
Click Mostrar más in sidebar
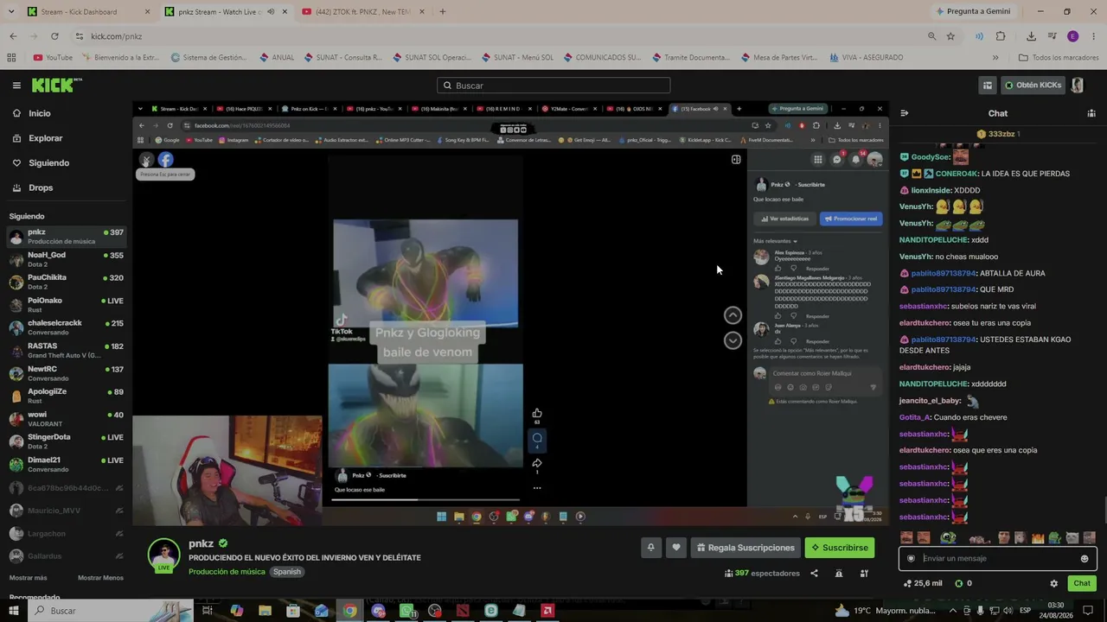pyautogui.click(x=29, y=578)
